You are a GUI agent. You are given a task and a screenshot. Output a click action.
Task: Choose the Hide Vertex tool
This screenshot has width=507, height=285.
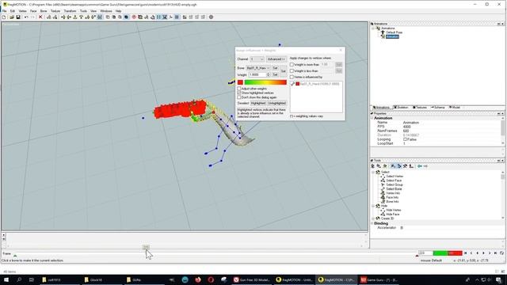tap(393, 210)
